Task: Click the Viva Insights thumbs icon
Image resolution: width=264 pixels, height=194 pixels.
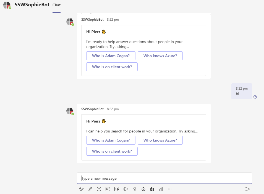Action: coord(152,189)
